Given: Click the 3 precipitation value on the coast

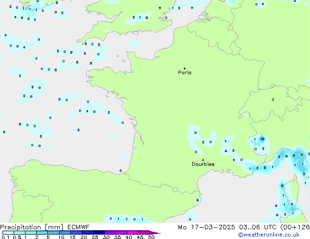Looking at the screenshot, I should (x=265, y=168).
